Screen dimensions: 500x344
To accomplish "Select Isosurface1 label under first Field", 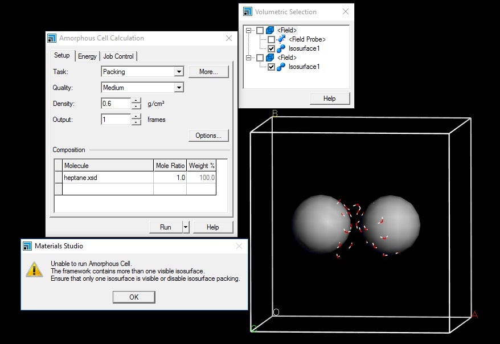I will pyautogui.click(x=304, y=48).
